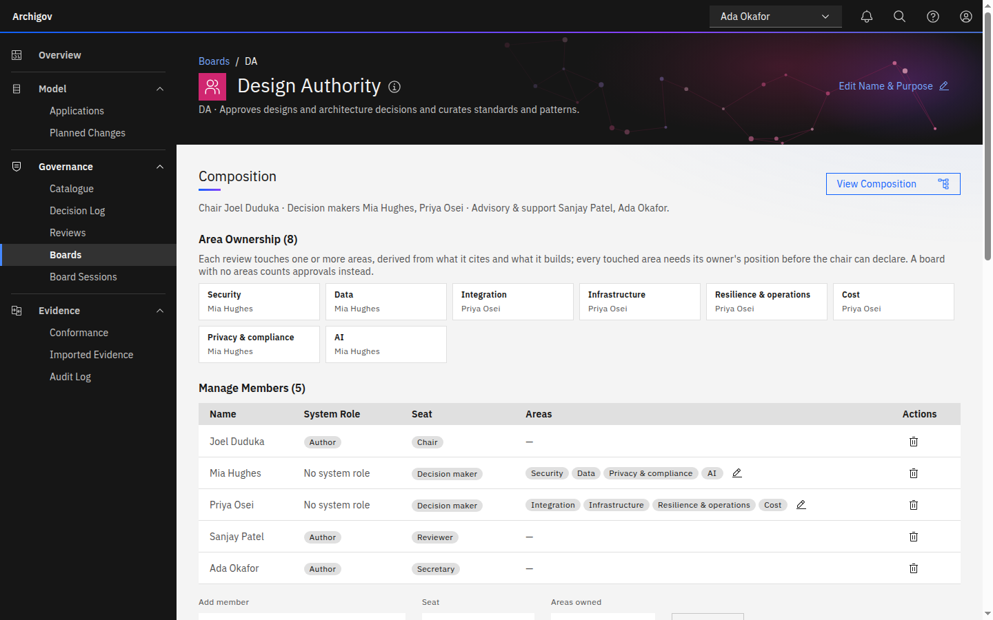Click the Archigov logo text

pyautogui.click(x=32, y=17)
